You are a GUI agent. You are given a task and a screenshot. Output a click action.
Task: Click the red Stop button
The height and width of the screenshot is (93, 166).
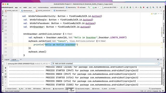pyautogui.click(x=144, y=7)
